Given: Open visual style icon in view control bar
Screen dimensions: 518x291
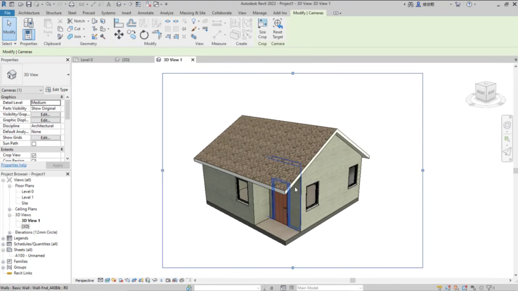Looking at the screenshot, I should tap(107, 280).
